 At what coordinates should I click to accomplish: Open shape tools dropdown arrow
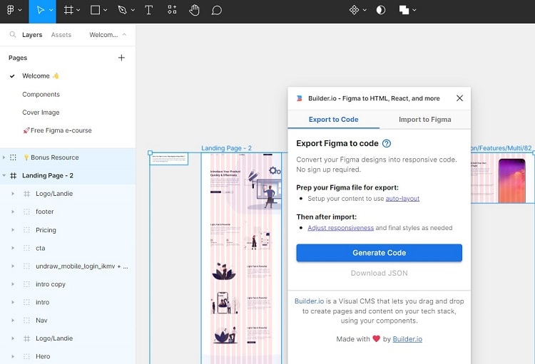[x=105, y=10]
